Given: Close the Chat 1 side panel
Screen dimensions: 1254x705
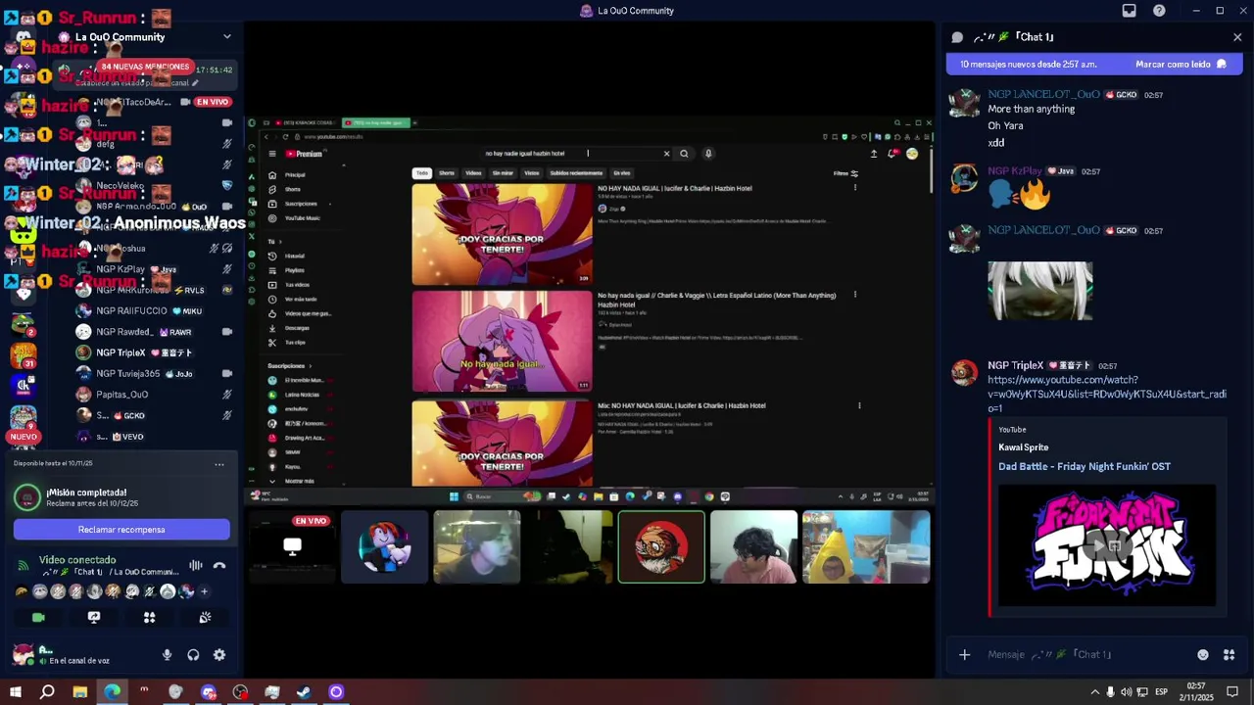Looking at the screenshot, I should click(x=1237, y=37).
